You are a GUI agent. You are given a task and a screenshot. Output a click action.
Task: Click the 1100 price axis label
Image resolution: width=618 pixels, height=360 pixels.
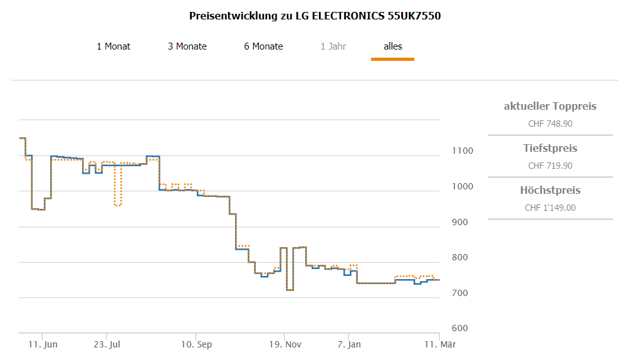(x=463, y=151)
